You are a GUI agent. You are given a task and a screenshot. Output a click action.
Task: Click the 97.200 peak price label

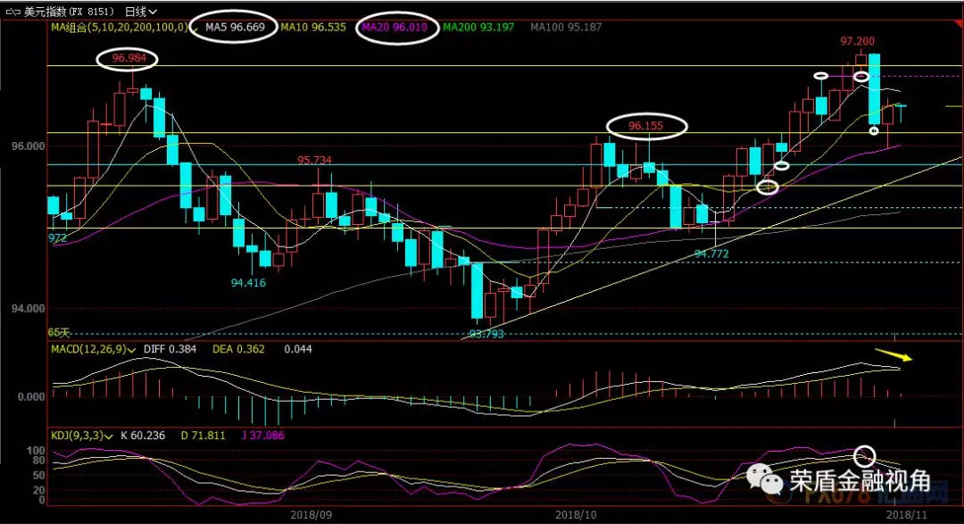pos(857,41)
